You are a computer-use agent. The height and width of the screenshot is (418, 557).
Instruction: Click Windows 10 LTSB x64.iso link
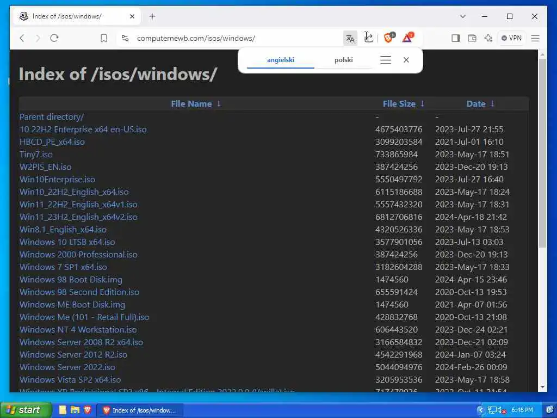(x=67, y=242)
